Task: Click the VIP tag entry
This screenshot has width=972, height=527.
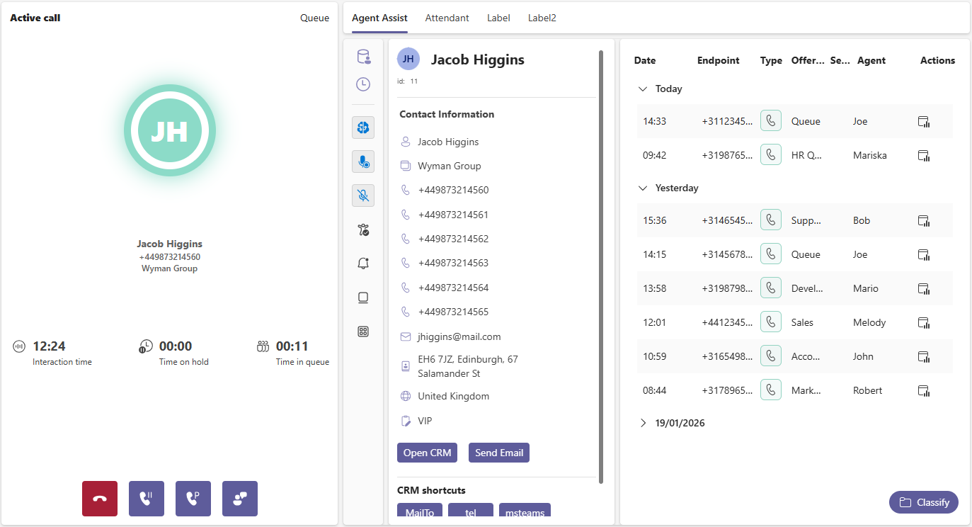Action: tap(425, 421)
